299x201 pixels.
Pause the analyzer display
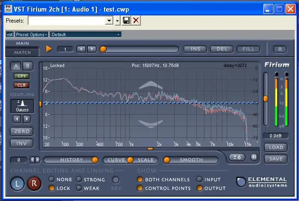[254, 157]
